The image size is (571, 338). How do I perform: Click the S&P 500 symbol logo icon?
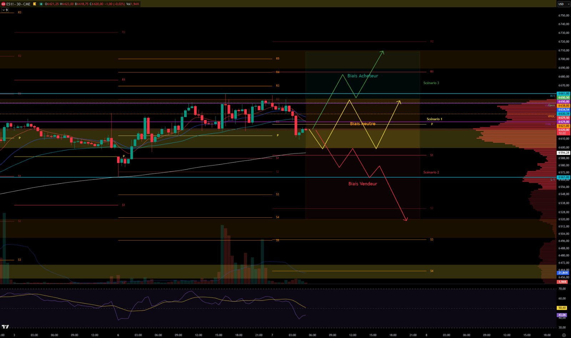click(x=3, y=4)
